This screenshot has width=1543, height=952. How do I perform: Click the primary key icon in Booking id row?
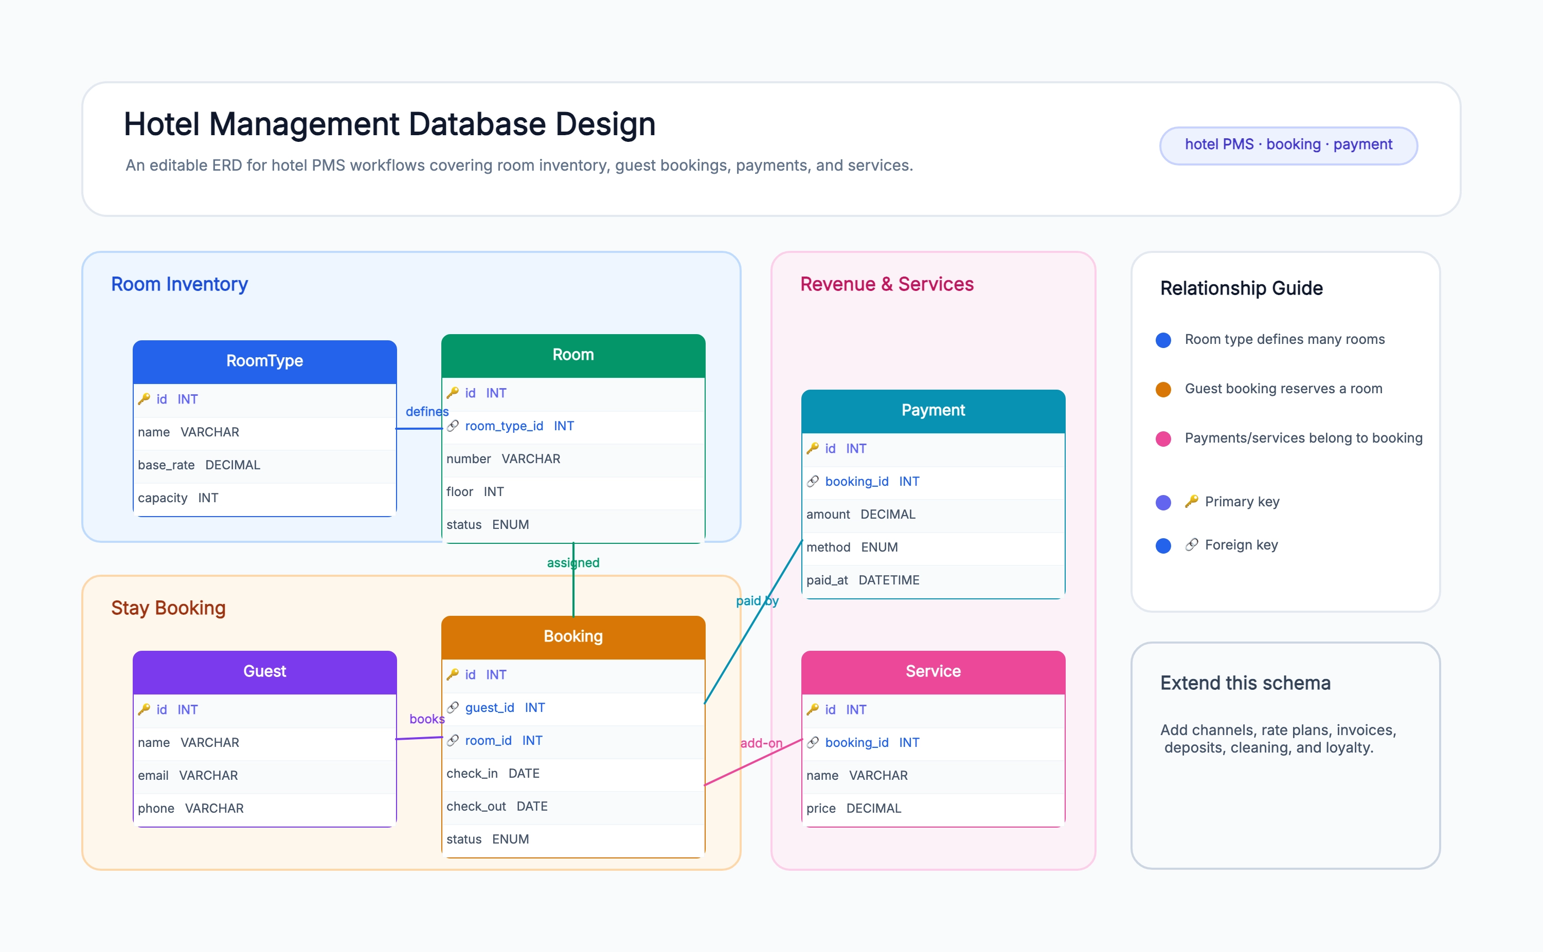coord(452,674)
